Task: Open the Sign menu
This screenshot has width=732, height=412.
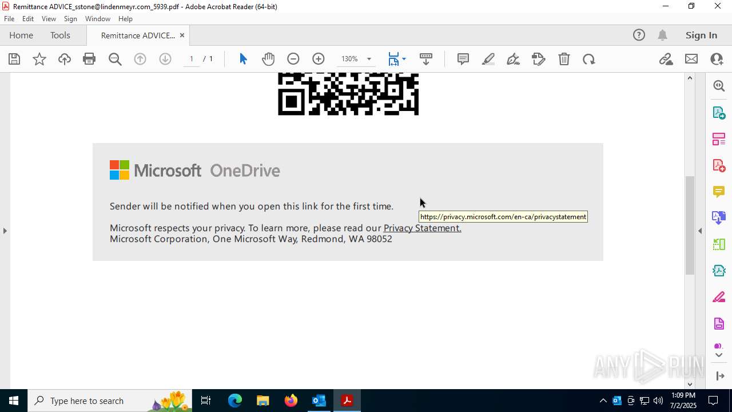Action: [x=70, y=19]
